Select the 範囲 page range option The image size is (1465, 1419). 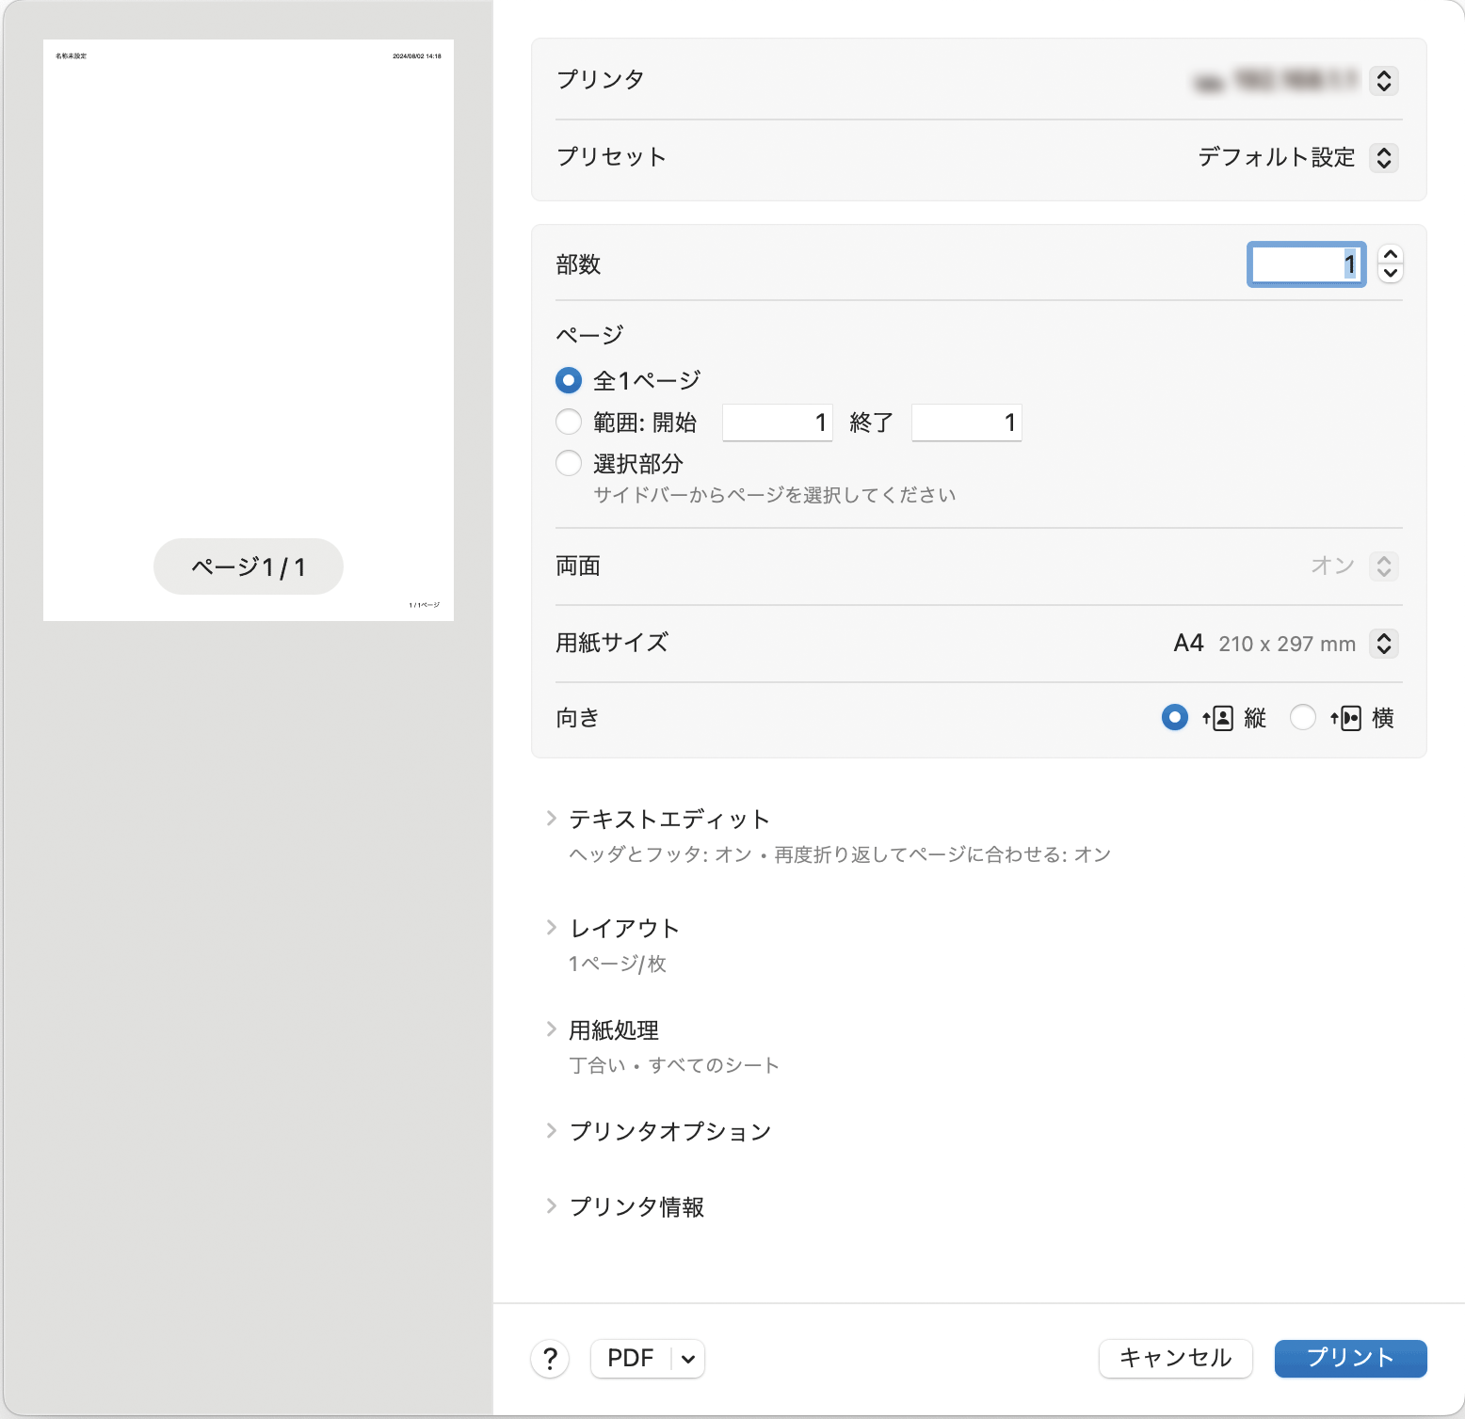point(569,422)
